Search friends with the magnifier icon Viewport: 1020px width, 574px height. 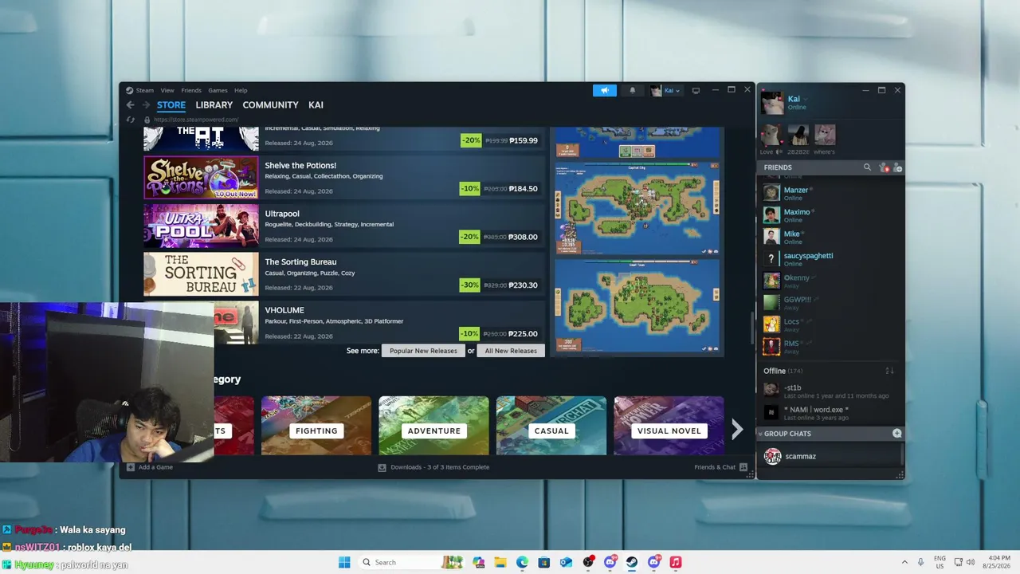pos(867,167)
